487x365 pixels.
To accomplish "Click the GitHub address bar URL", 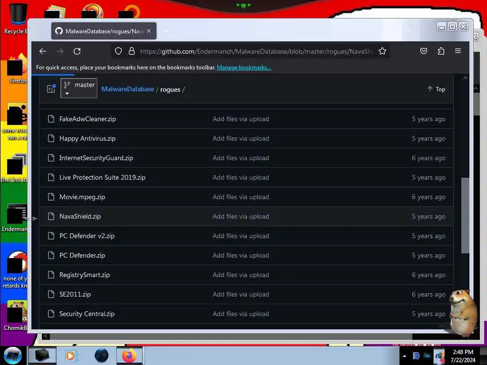I will 256,51.
